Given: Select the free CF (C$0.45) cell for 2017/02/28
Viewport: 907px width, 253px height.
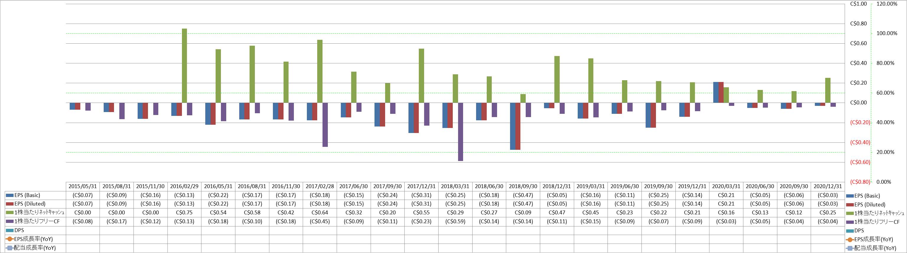Looking at the screenshot, I should pos(320,221).
